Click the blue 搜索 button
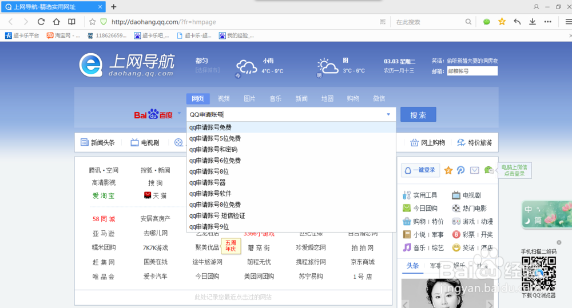 point(418,115)
